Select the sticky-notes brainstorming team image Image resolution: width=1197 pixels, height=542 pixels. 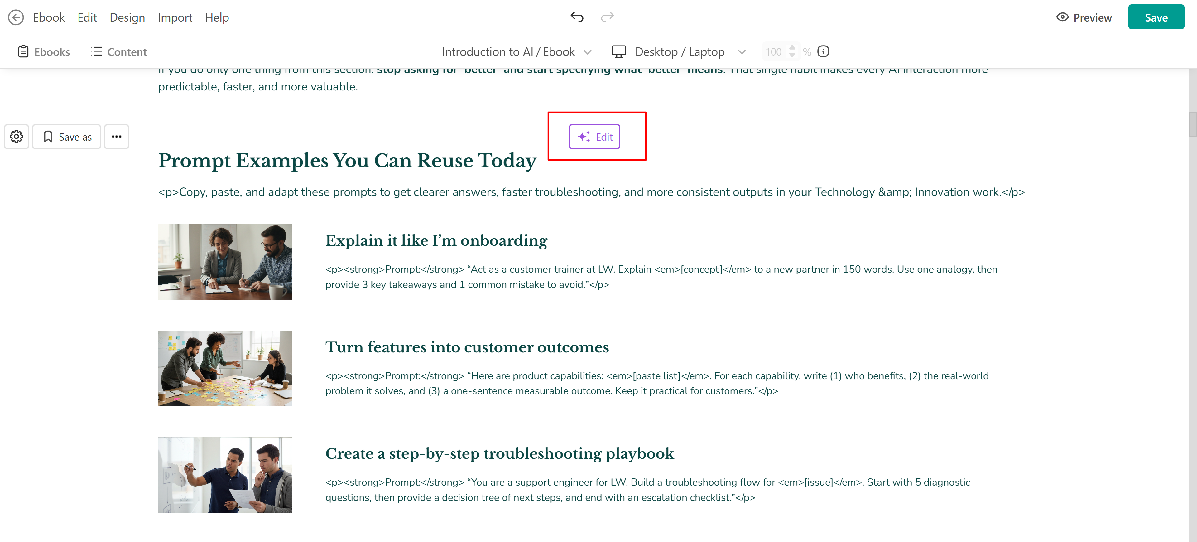(x=225, y=368)
